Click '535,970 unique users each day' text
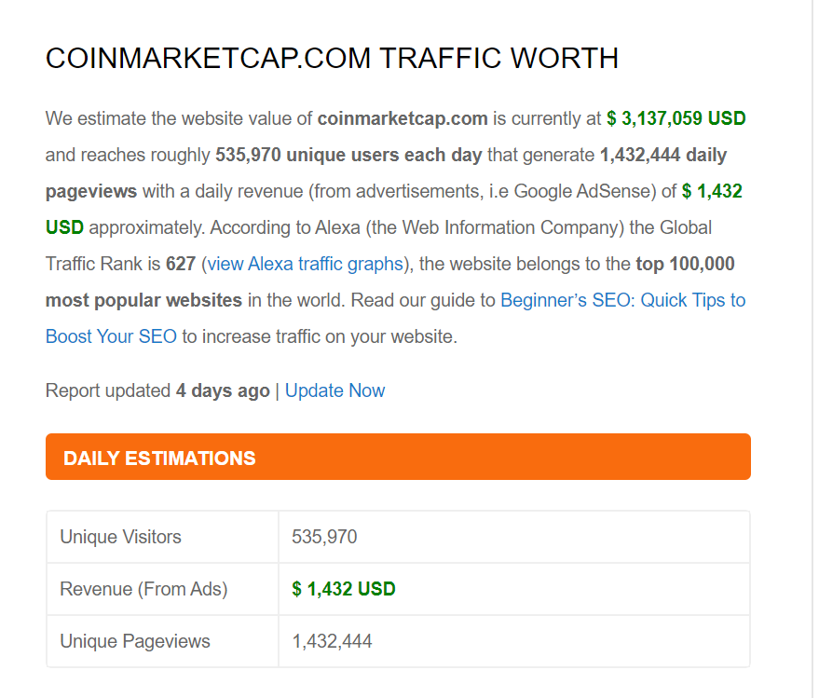This screenshot has width=819, height=698. click(x=348, y=156)
